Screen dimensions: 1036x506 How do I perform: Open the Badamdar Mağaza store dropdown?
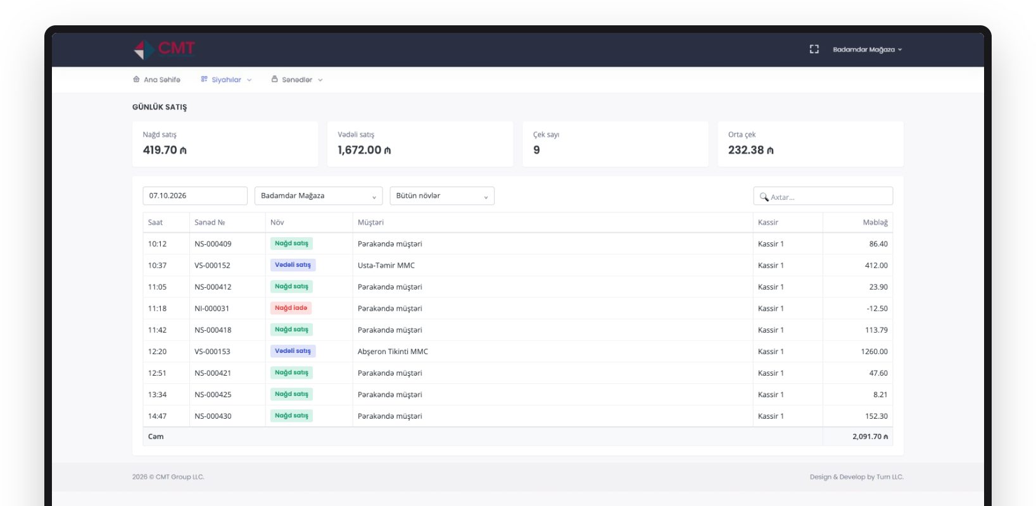tap(319, 195)
